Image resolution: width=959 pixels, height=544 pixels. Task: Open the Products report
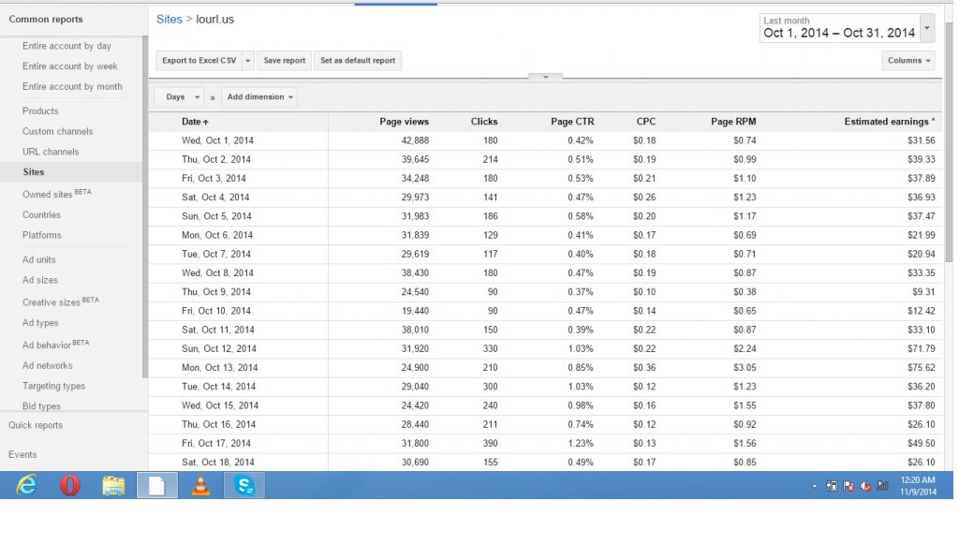(40, 110)
